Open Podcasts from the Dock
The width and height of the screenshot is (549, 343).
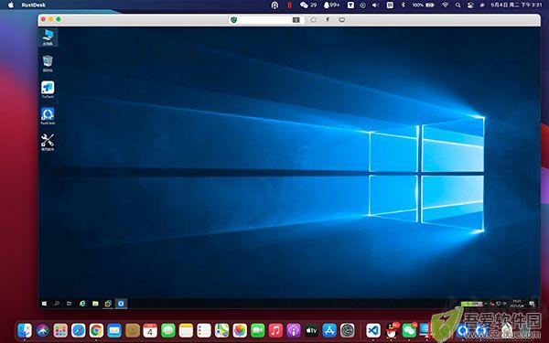294,330
